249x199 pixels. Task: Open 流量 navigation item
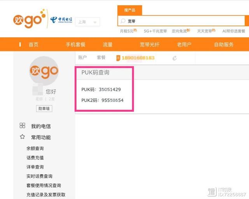107,44
